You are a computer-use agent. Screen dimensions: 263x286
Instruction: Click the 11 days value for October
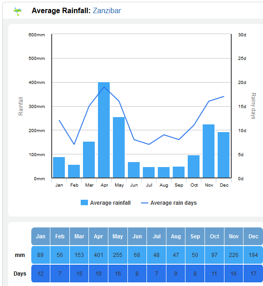click(x=214, y=273)
